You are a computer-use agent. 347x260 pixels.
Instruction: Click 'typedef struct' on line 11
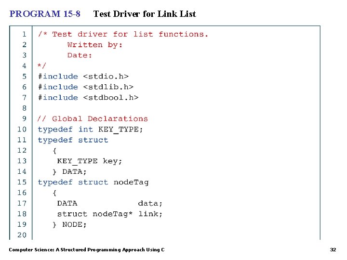73,140
